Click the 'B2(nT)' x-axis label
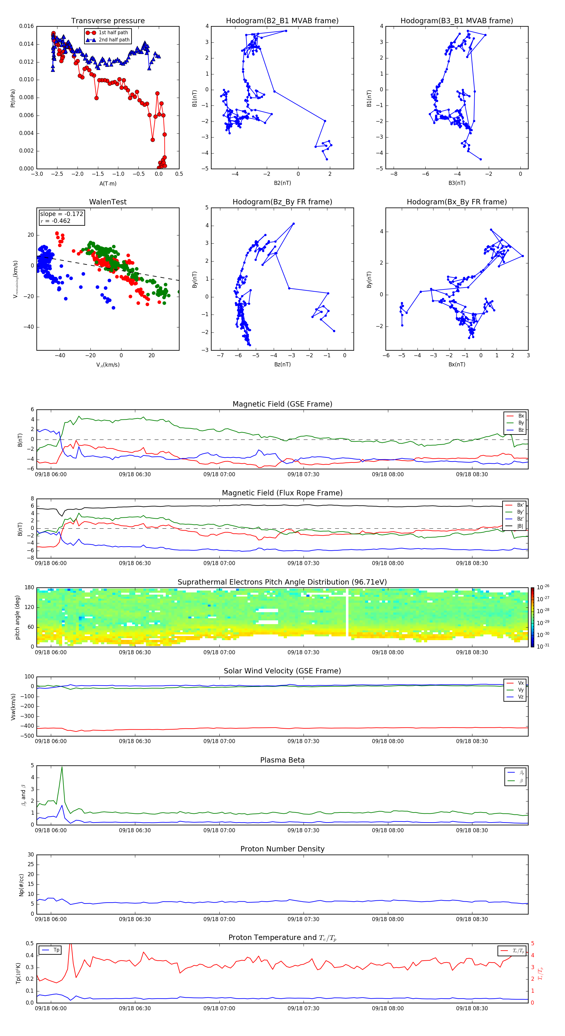Image resolution: width=565 pixels, height=1036 pixels. tap(282, 183)
